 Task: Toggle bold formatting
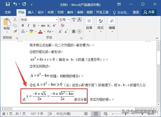pyautogui.click(x=23, y=26)
